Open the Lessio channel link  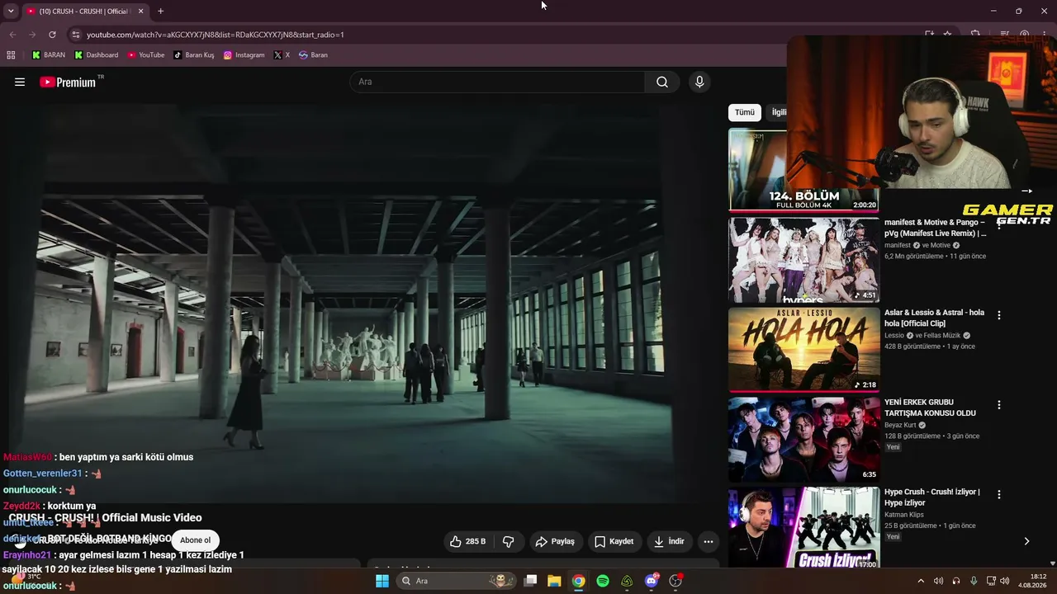point(894,336)
